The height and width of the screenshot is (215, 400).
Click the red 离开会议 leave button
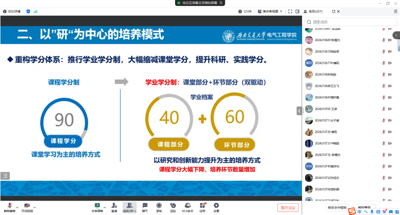point(288,208)
